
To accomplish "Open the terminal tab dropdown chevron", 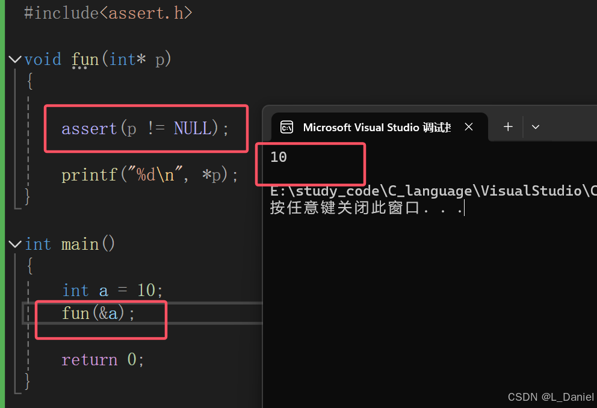I will tap(536, 127).
